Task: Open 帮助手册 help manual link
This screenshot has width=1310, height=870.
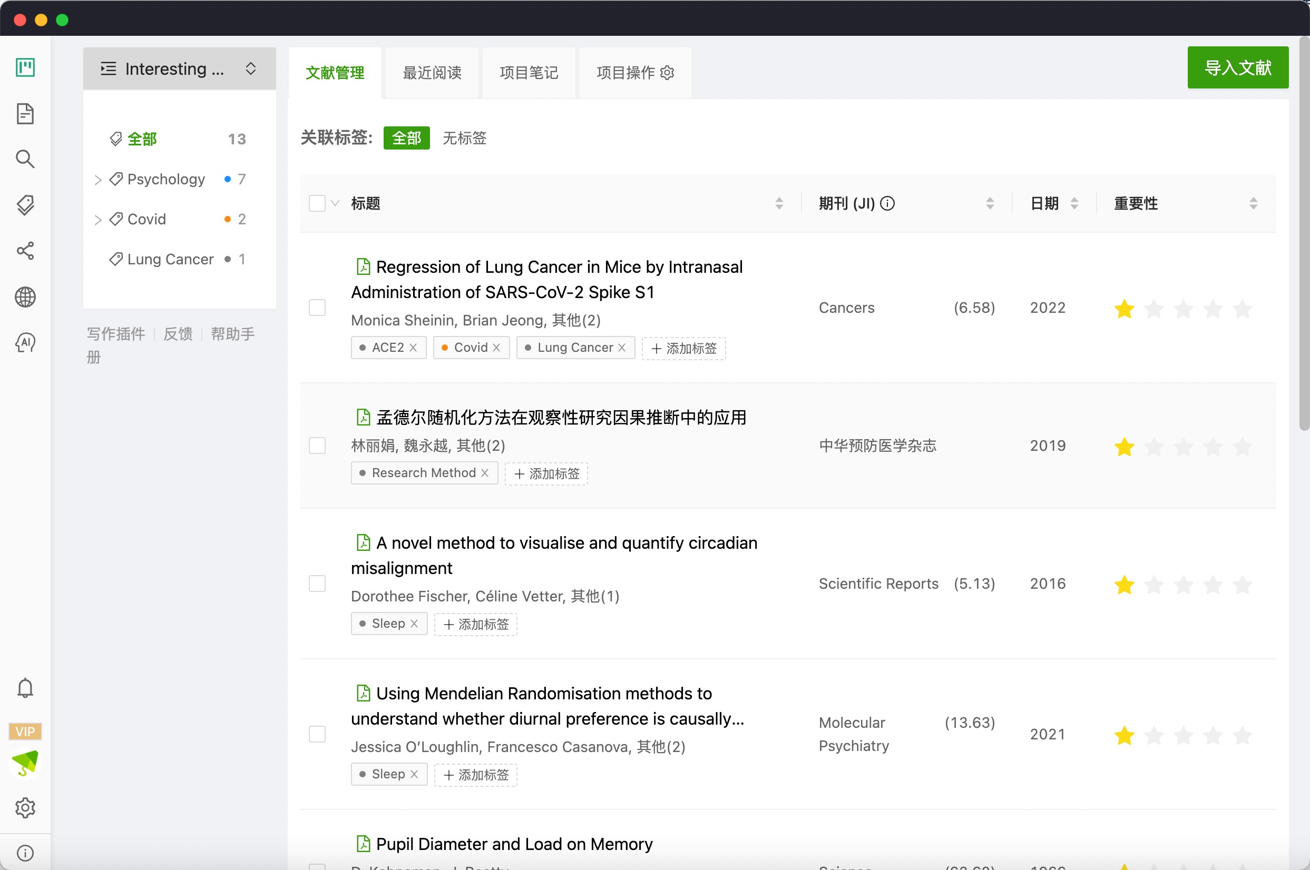Action: pos(171,345)
